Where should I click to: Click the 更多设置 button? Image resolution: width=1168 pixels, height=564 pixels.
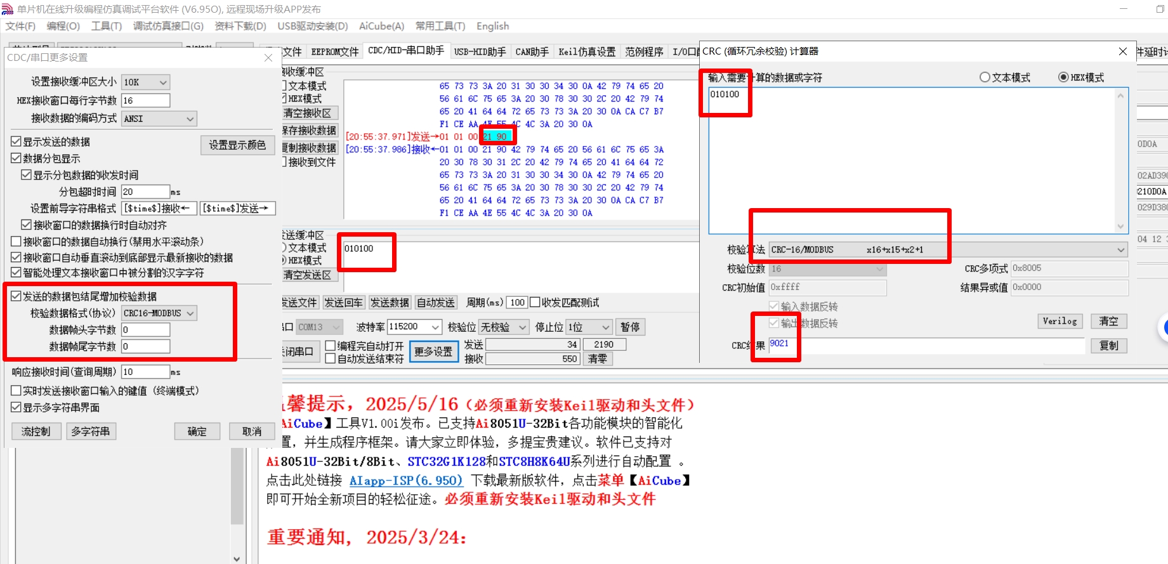pyautogui.click(x=433, y=351)
